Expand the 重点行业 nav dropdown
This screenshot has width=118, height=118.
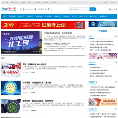pyautogui.click(x=93, y=16)
